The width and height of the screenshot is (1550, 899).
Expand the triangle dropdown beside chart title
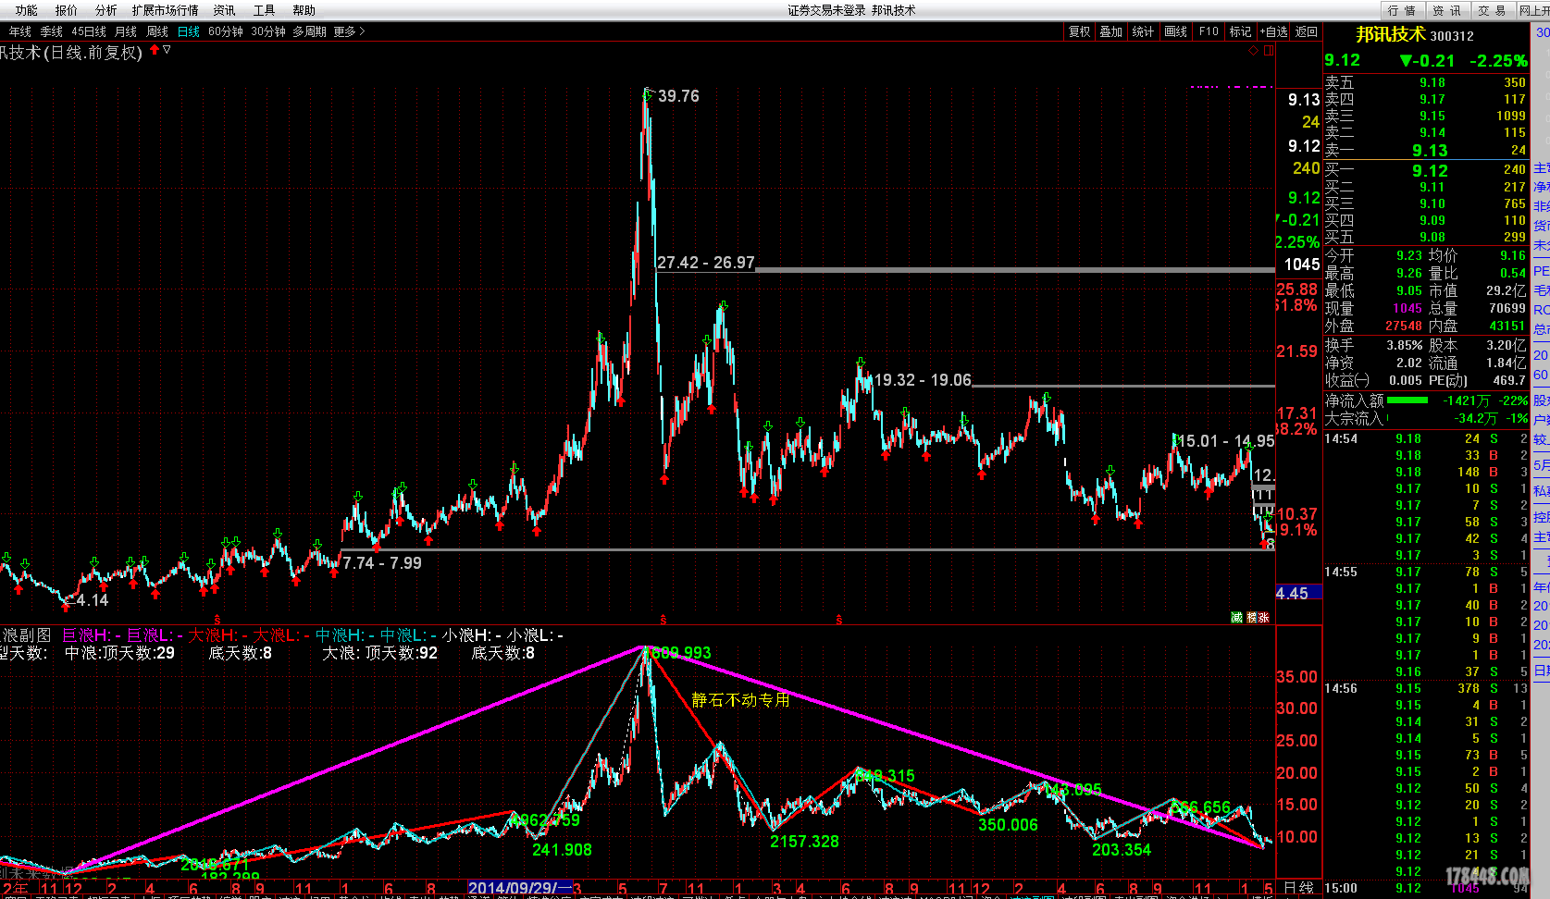tap(167, 49)
